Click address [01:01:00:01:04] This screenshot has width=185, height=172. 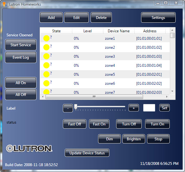coord(149,66)
